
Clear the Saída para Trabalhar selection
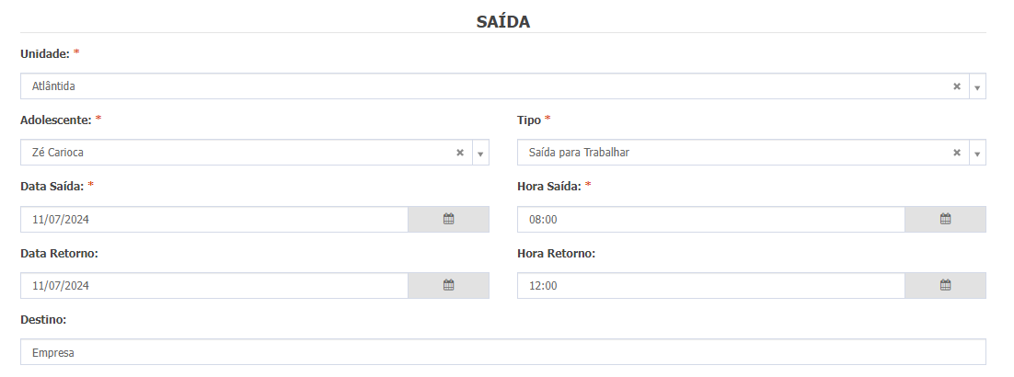click(x=956, y=153)
